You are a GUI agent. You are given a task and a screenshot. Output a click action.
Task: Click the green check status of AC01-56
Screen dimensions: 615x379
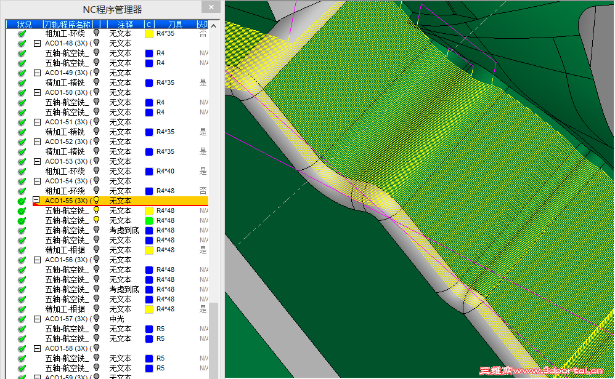(22, 260)
